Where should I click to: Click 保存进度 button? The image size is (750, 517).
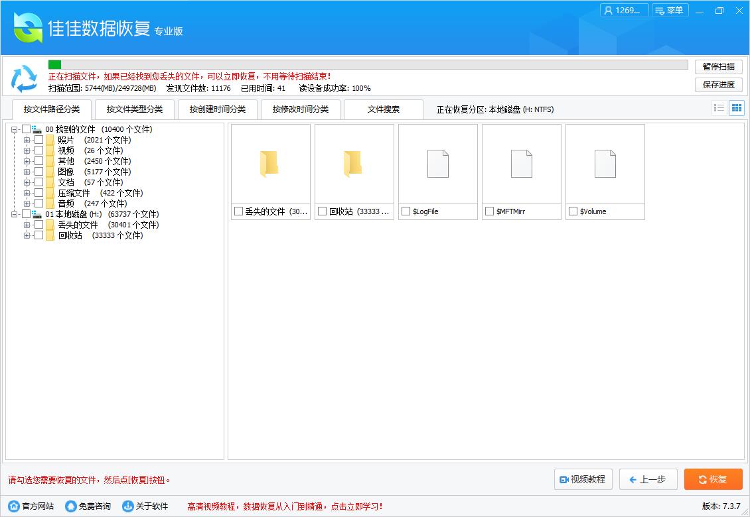pyautogui.click(x=718, y=85)
